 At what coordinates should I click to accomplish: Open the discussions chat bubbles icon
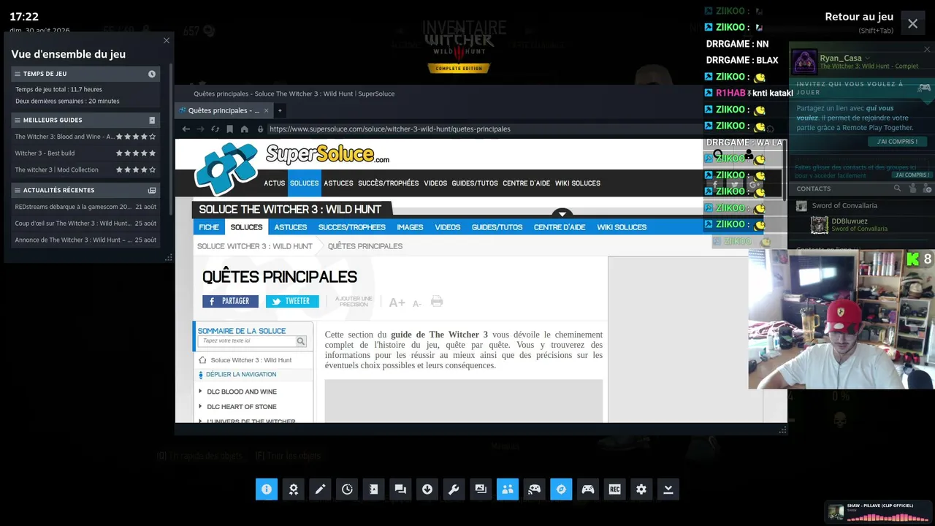pos(400,489)
